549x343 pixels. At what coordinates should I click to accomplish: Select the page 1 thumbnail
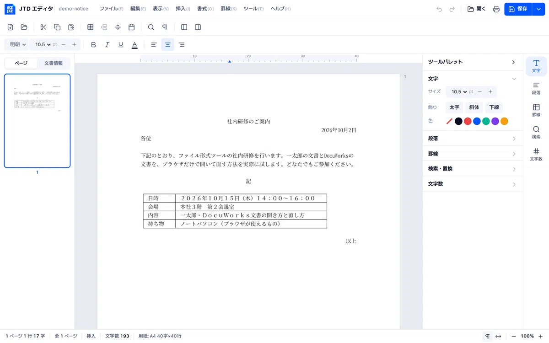coord(37,121)
